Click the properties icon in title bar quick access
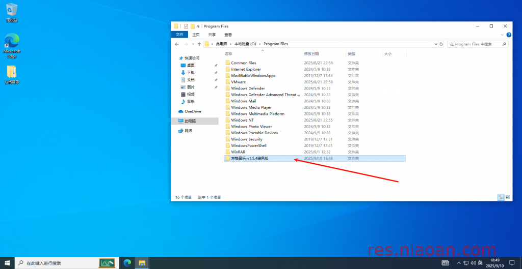The image size is (522, 269). [186, 26]
